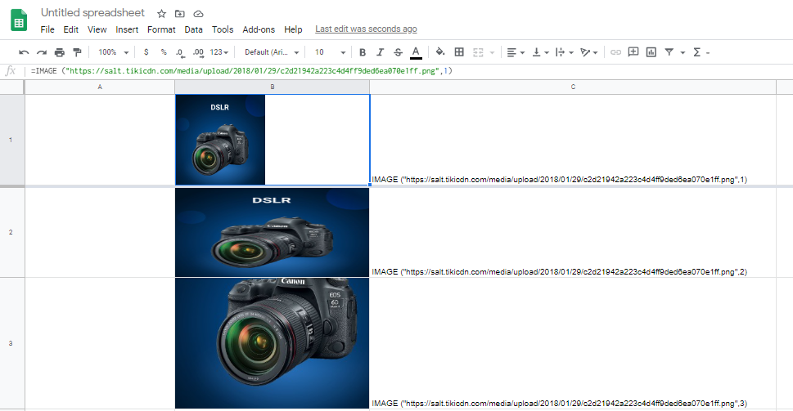793x411 pixels.
Task: Click the Google Sheets home icon
Action: tap(19, 20)
